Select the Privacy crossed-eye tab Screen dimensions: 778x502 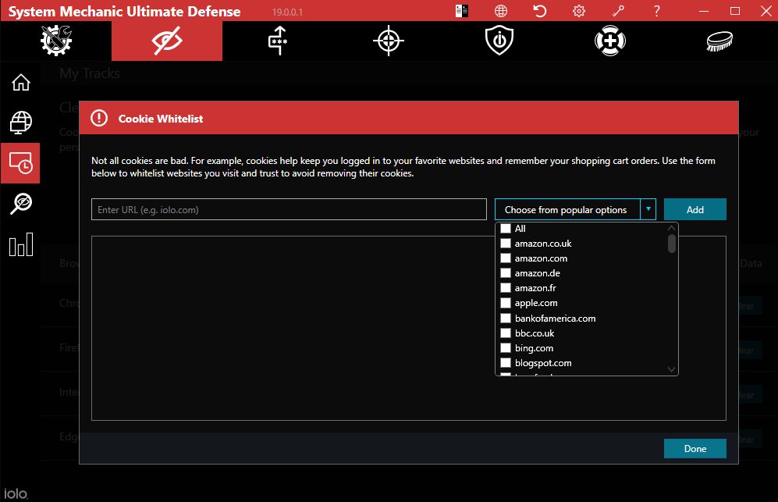click(x=167, y=41)
